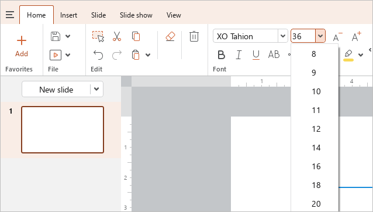The width and height of the screenshot is (373, 212).
Task: Click the Save floppy disk icon
Action: 56,36
